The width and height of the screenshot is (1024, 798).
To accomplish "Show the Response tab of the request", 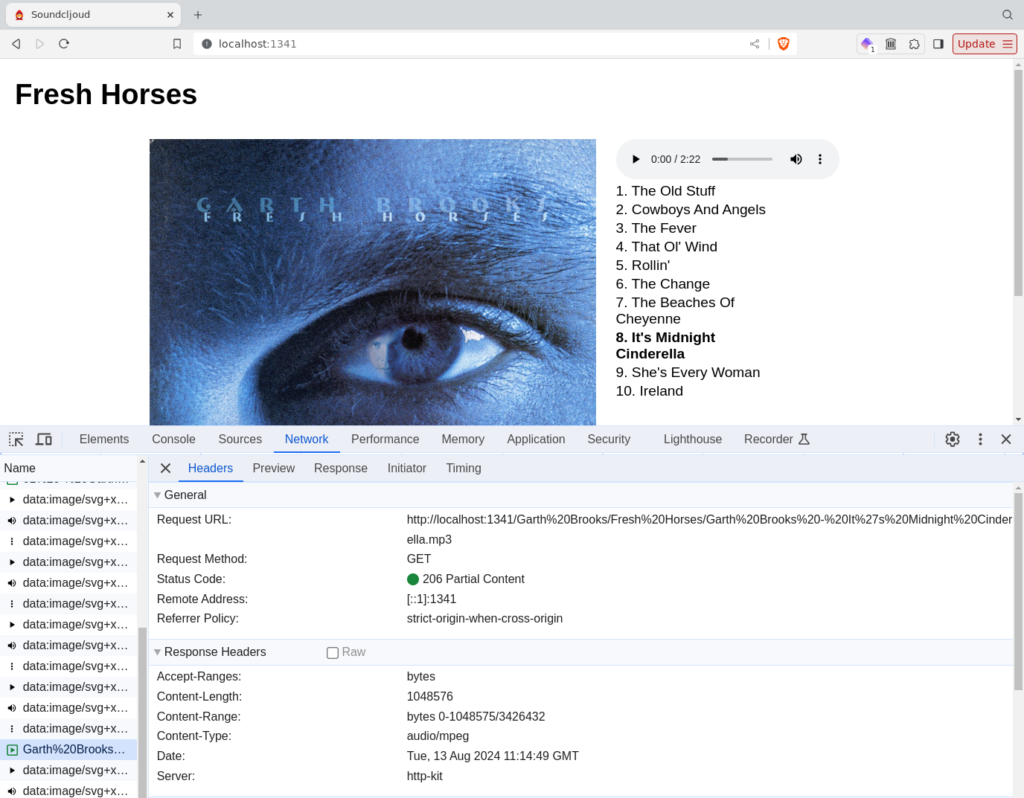I will (x=341, y=469).
